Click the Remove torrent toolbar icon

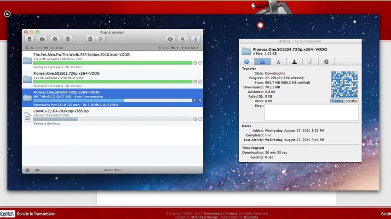(68, 39)
